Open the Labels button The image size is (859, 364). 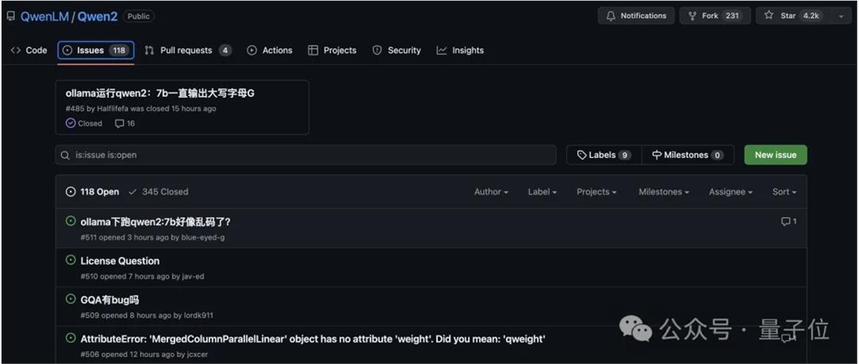(604, 155)
